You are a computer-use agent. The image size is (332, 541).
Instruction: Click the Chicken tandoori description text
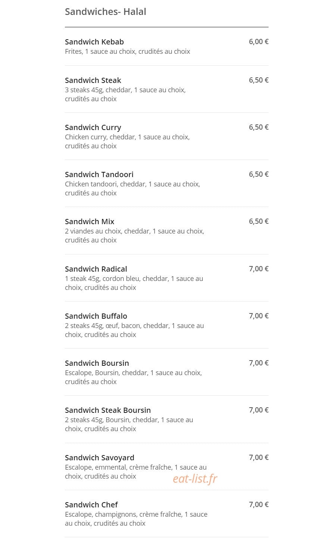(132, 189)
